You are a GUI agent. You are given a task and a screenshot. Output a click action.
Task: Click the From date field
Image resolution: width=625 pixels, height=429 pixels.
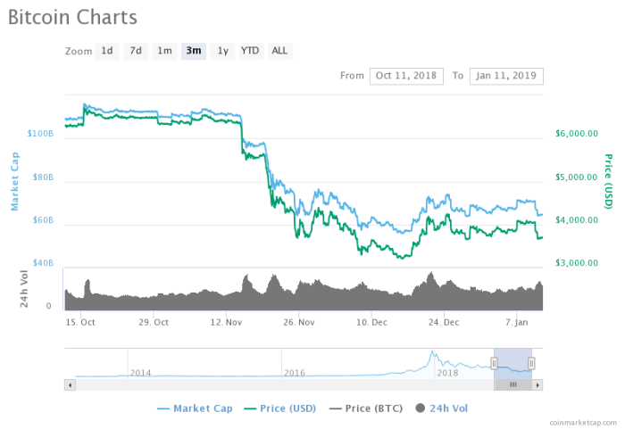(x=406, y=76)
